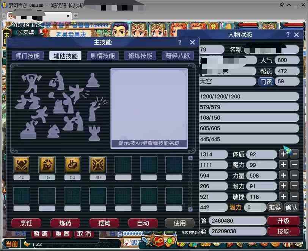Image resolution: width=308 pixels, height=251 pixels.
Task: Click the chat input field showing zz
Action: pos(77,244)
